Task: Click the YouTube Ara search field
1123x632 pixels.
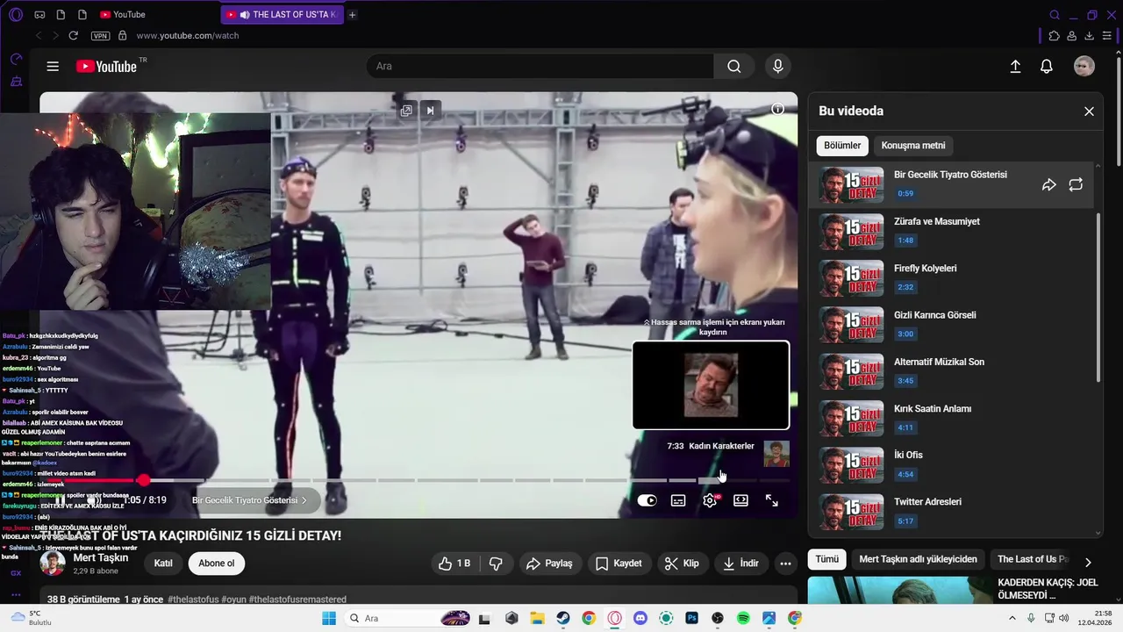Action: tap(540, 67)
